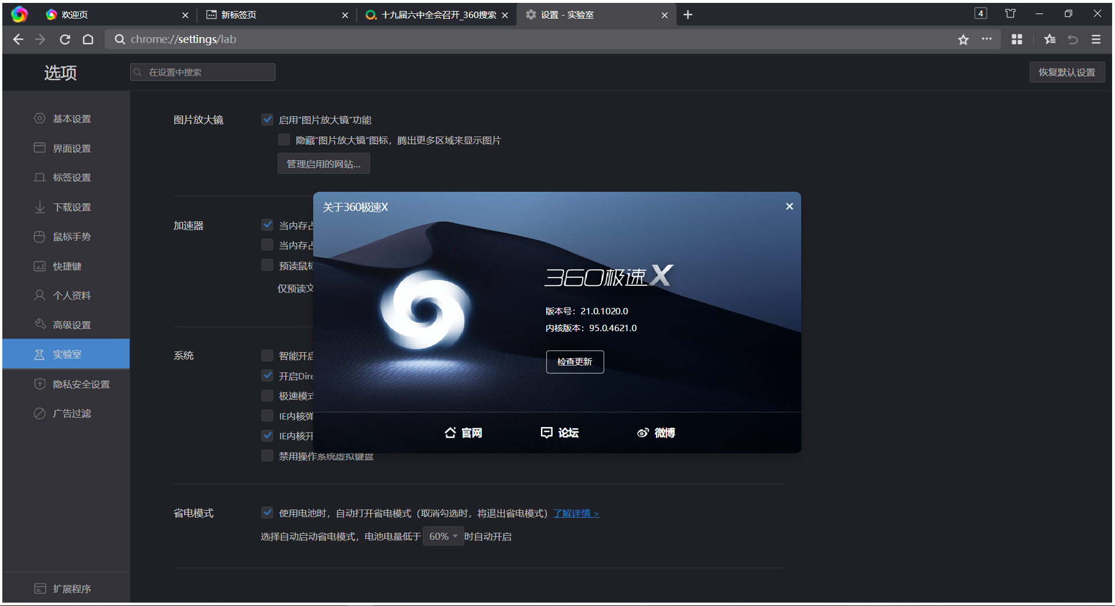
Task: Click 检查更新 button in dialog
Action: pyautogui.click(x=575, y=361)
